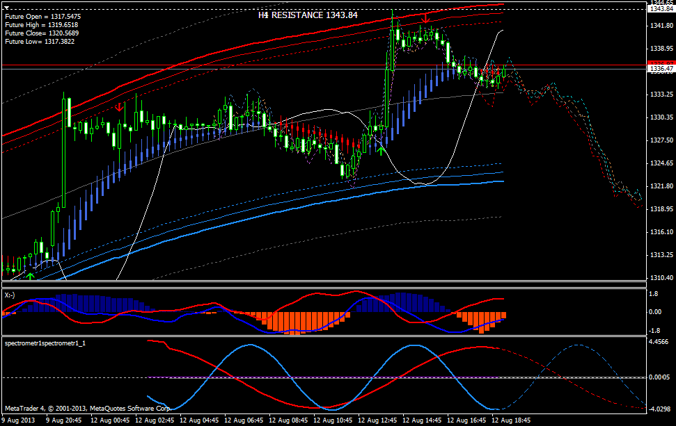Click the 1327.50 price axis label

click(x=661, y=140)
